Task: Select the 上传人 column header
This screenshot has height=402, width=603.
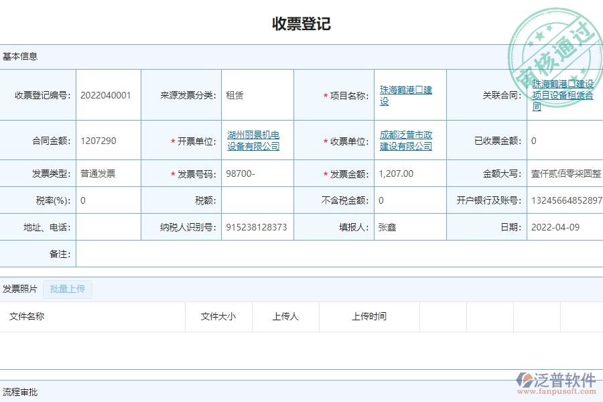Action: pyautogui.click(x=285, y=316)
